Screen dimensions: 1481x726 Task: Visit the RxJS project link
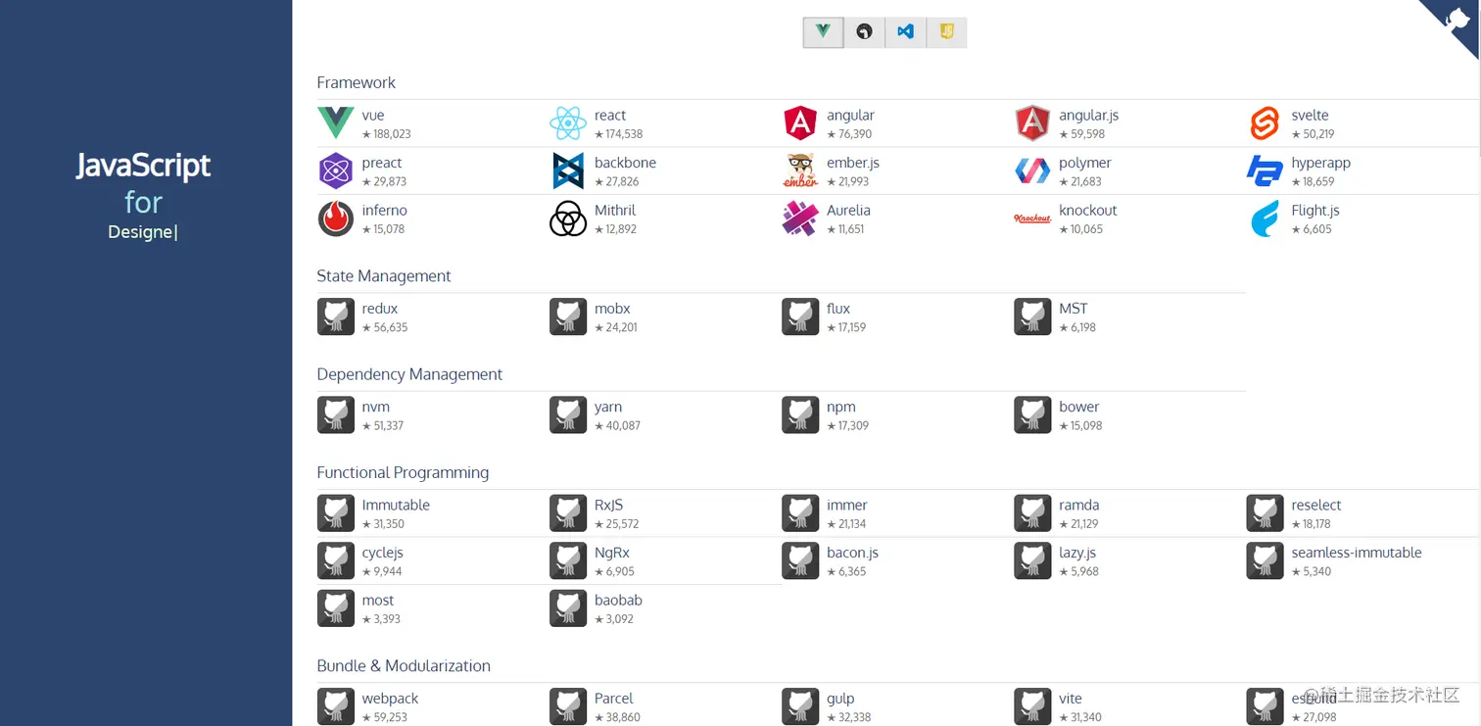(x=608, y=506)
